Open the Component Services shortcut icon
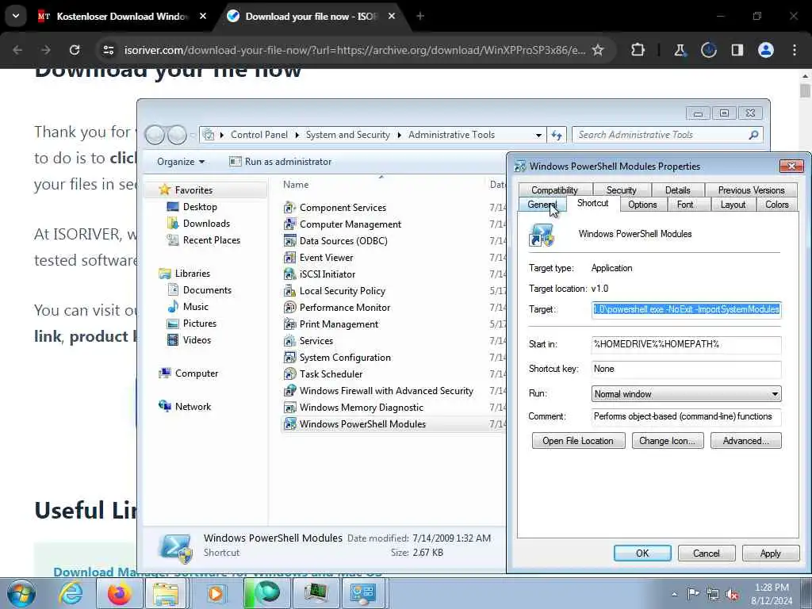 coord(290,208)
